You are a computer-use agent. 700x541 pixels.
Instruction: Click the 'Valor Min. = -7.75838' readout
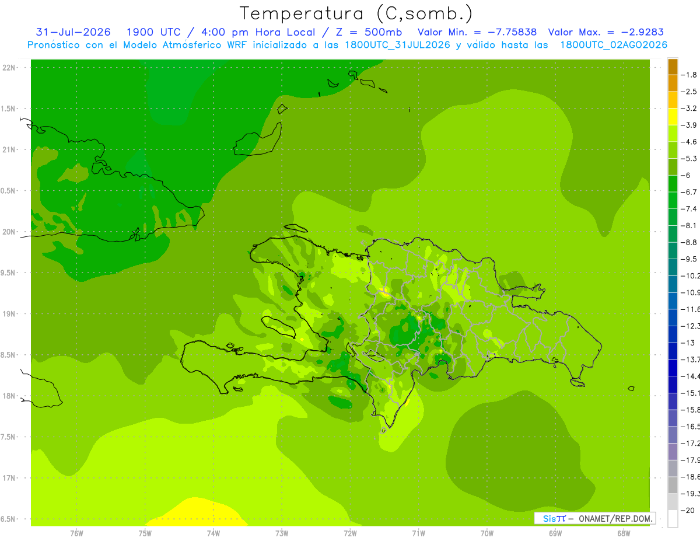click(x=478, y=32)
